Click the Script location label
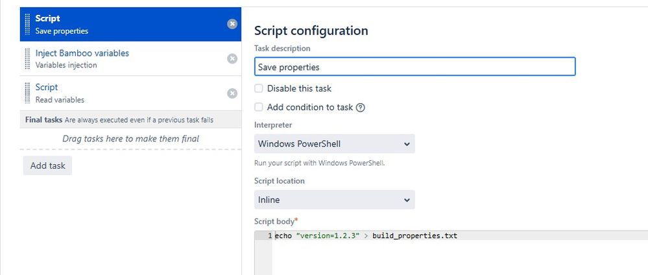The image size is (648, 275). tap(280, 181)
